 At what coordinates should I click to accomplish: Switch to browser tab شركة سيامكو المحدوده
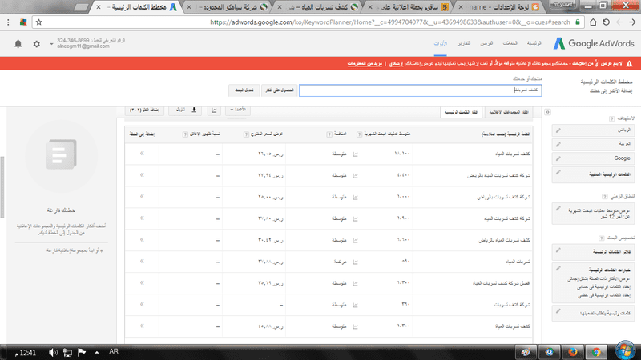tap(229, 7)
